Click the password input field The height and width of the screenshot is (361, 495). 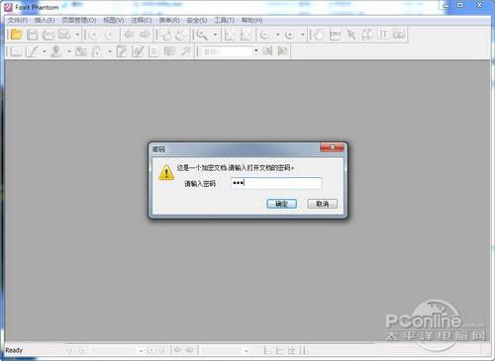point(276,183)
